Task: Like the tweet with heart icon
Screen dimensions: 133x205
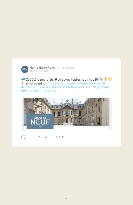Action: point(58,137)
